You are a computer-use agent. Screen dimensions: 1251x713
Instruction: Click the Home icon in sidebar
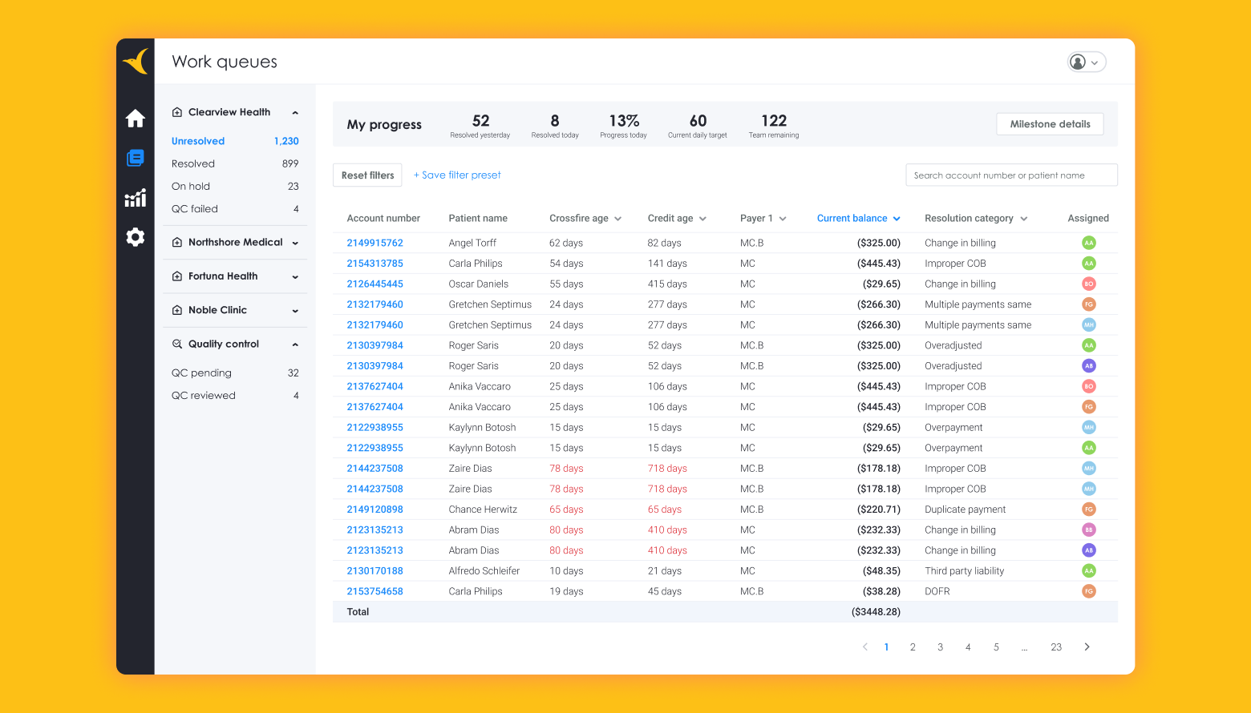135,119
